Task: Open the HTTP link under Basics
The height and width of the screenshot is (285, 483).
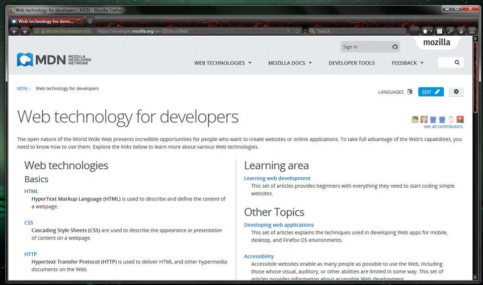Action: tap(31, 254)
